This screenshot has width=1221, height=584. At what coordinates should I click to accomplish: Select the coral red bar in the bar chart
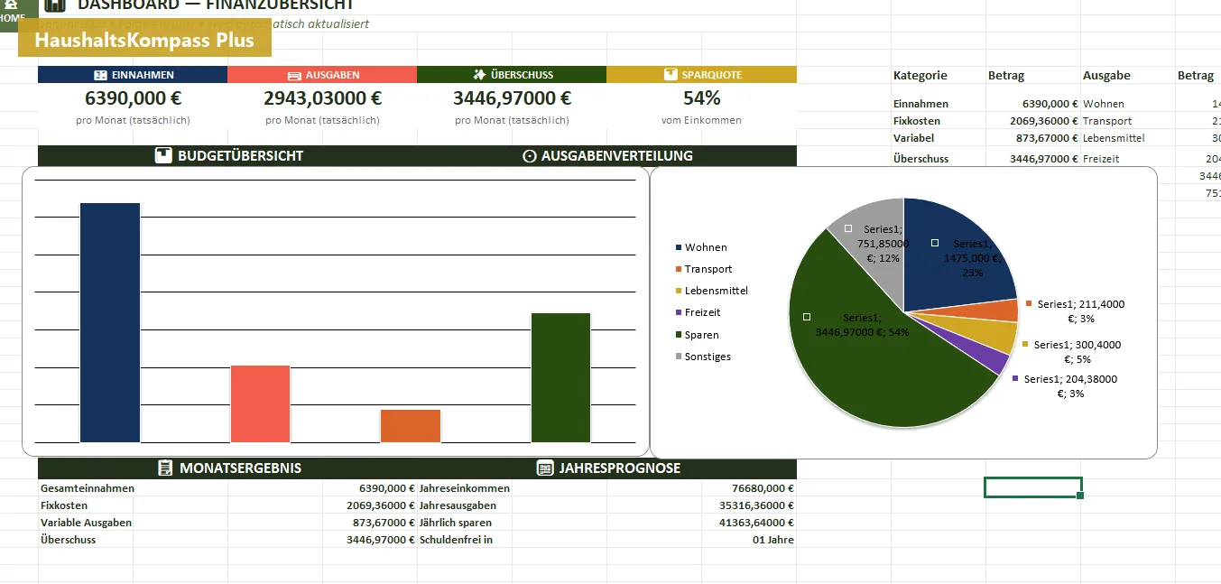[260, 404]
